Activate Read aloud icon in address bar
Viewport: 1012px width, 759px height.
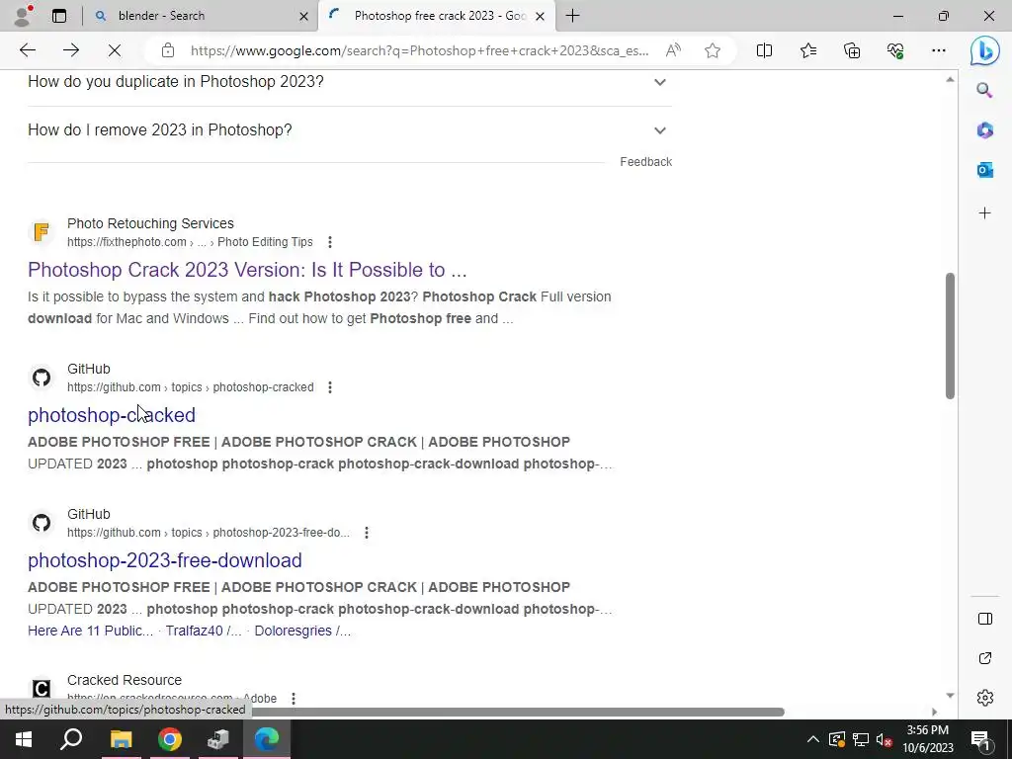(673, 50)
